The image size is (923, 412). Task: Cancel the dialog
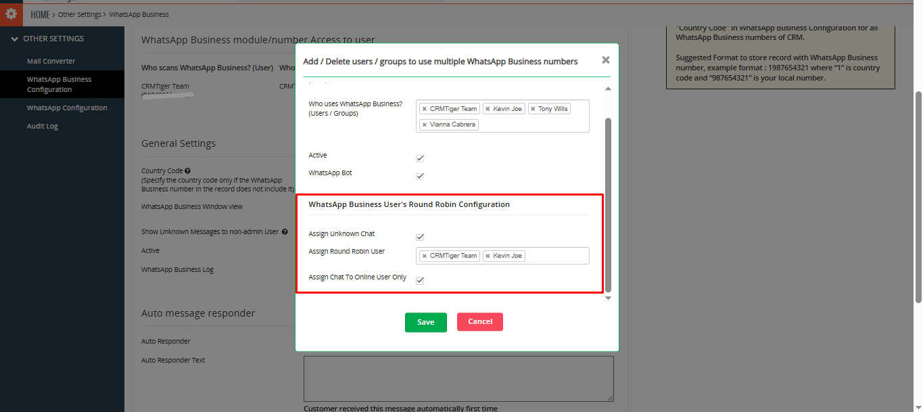coord(480,321)
